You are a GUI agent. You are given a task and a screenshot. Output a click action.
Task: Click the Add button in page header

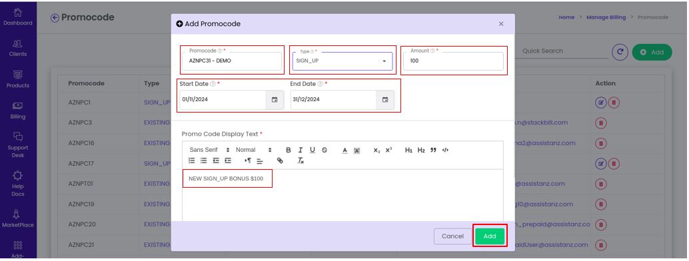click(652, 53)
